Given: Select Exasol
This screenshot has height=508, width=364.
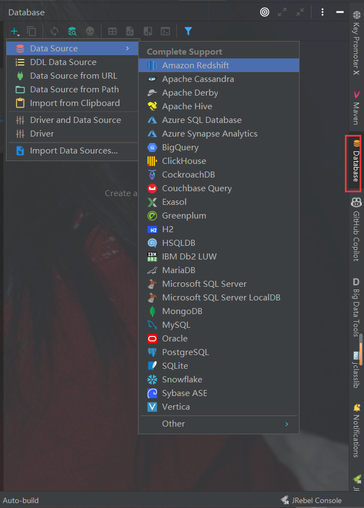Looking at the screenshot, I should pyautogui.click(x=219, y=202).
